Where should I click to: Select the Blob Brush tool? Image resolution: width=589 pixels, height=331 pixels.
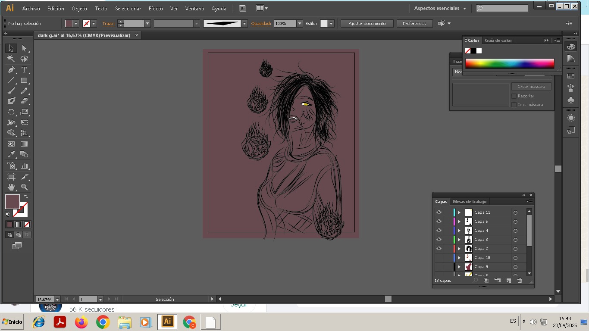click(x=11, y=101)
